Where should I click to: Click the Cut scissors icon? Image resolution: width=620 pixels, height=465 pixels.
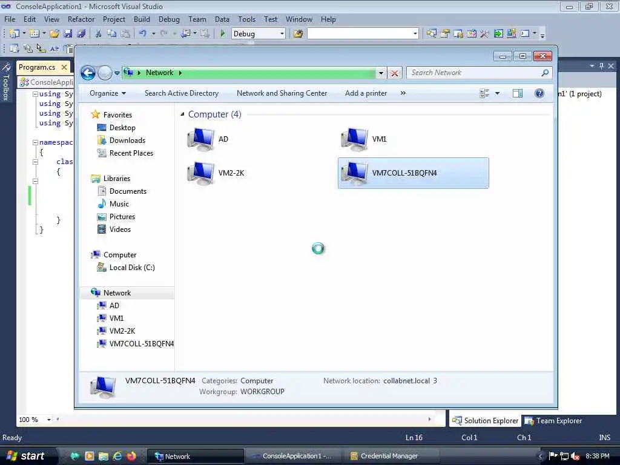click(x=99, y=34)
